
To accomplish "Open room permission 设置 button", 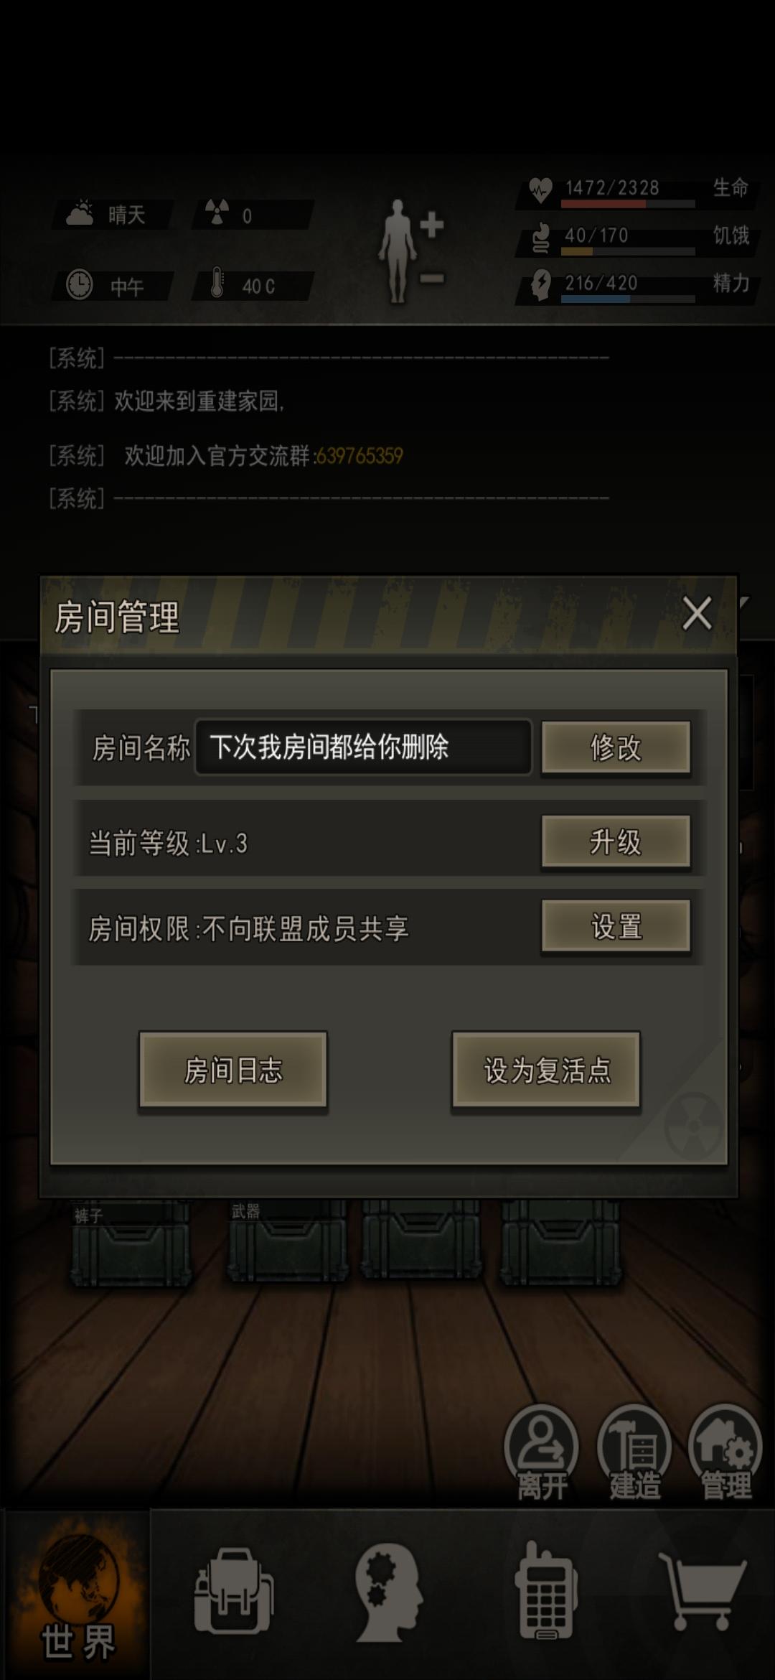I will point(616,926).
